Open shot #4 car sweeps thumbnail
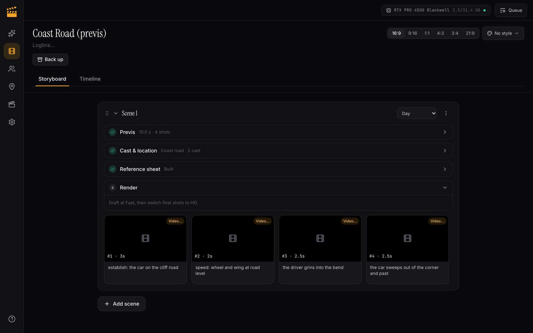 (x=407, y=238)
